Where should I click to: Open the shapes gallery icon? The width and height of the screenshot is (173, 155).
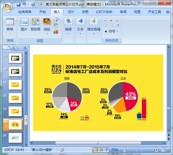click(56, 20)
